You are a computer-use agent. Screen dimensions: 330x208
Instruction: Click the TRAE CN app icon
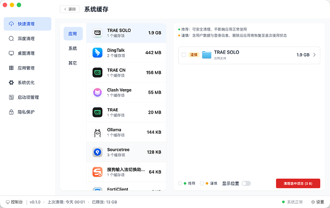(98, 73)
